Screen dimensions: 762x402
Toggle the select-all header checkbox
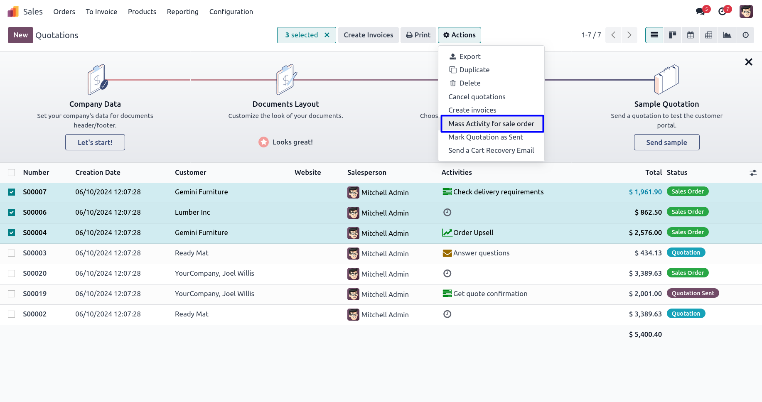point(12,172)
